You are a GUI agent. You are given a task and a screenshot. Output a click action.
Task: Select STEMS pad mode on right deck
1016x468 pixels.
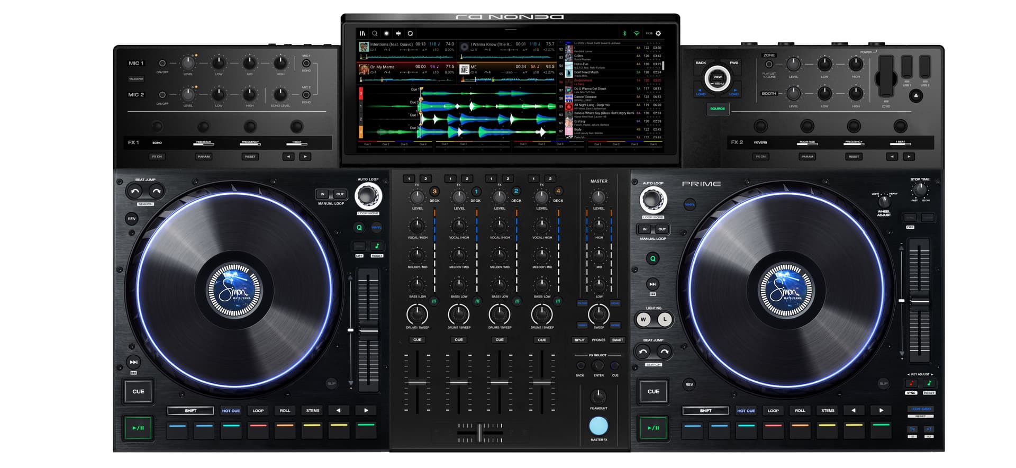click(828, 410)
